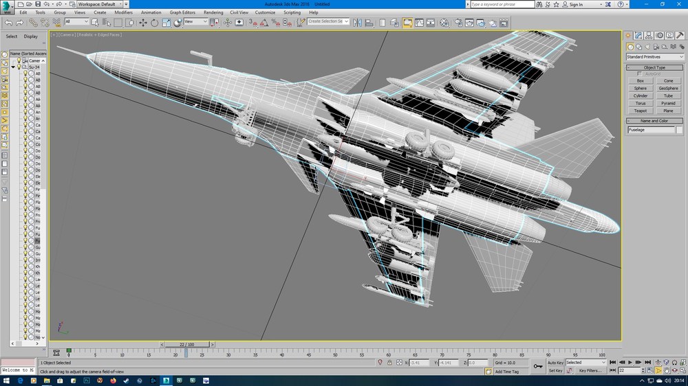Click the Cylinder object button
This screenshot has height=386, width=688.
(640, 96)
